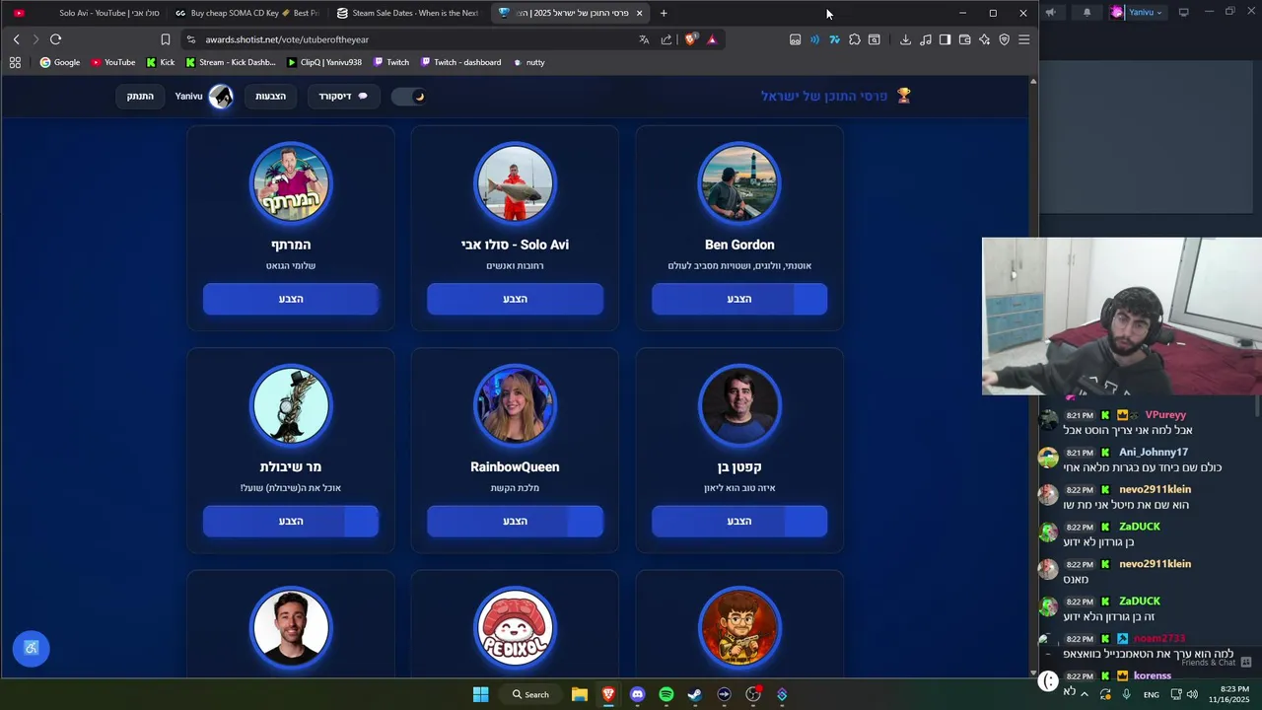This screenshot has width=1262, height=710.
Task: Open the Windows Start menu
Action: pyautogui.click(x=480, y=694)
